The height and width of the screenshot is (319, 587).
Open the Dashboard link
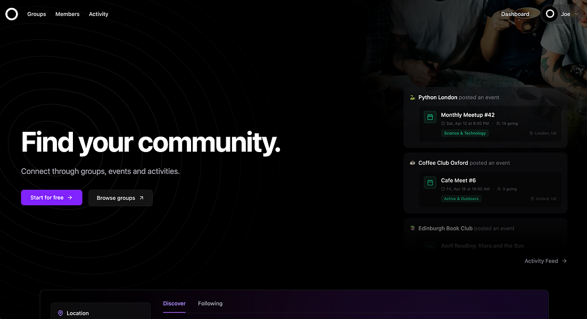(515, 14)
